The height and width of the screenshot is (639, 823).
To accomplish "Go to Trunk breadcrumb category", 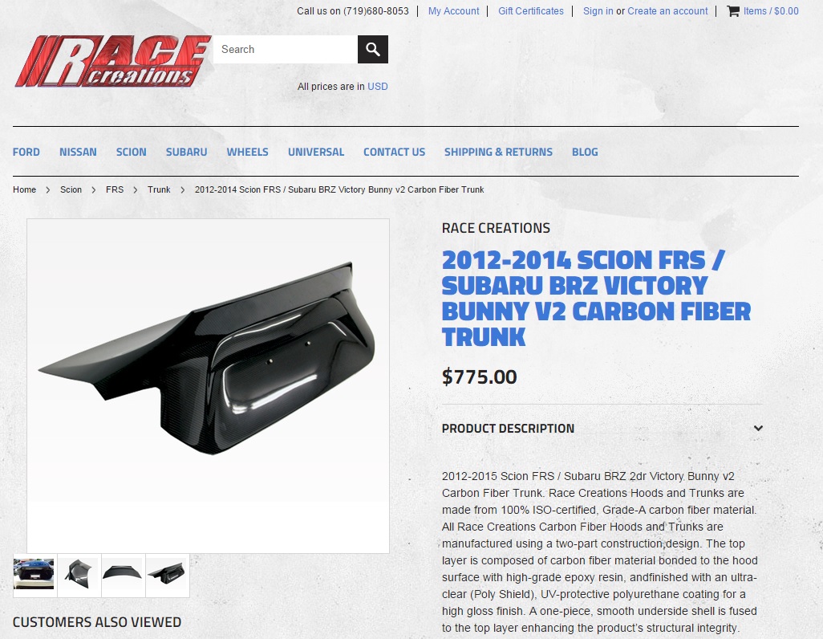I will click(159, 189).
